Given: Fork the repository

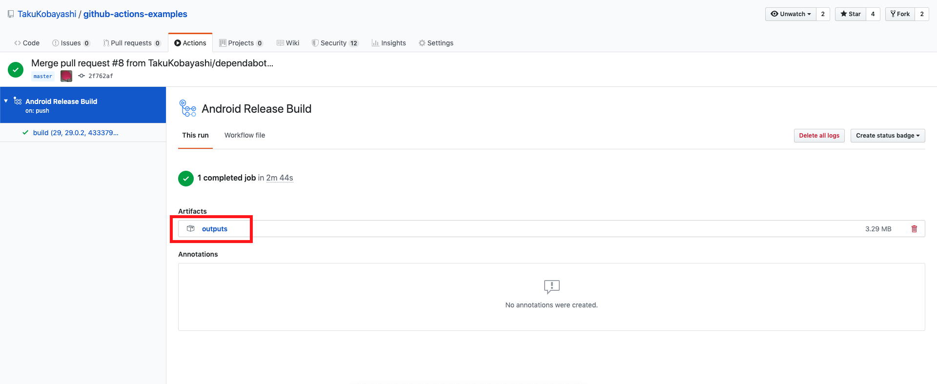Looking at the screenshot, I should coord(900,14).
